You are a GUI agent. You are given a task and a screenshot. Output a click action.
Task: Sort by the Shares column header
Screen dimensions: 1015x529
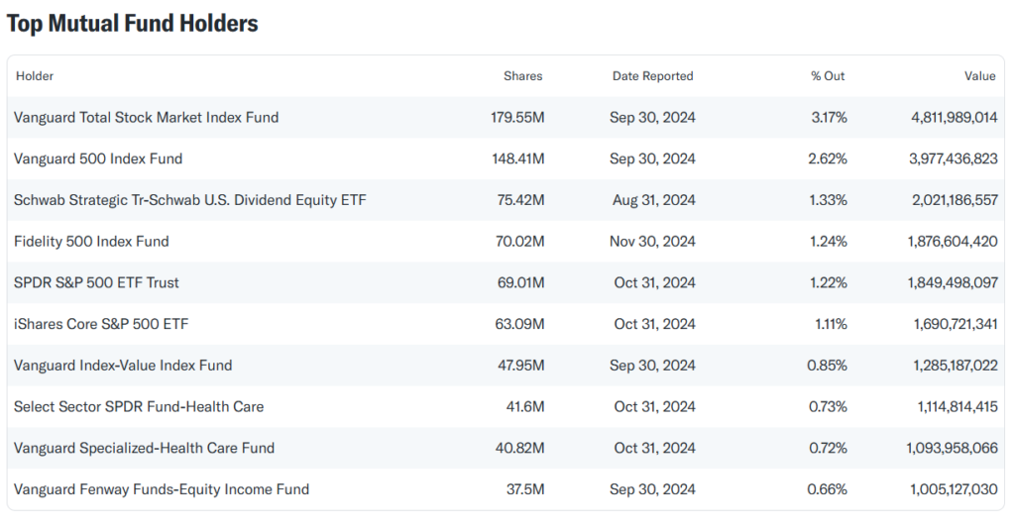pyautogui.click(x=522, y=76)
